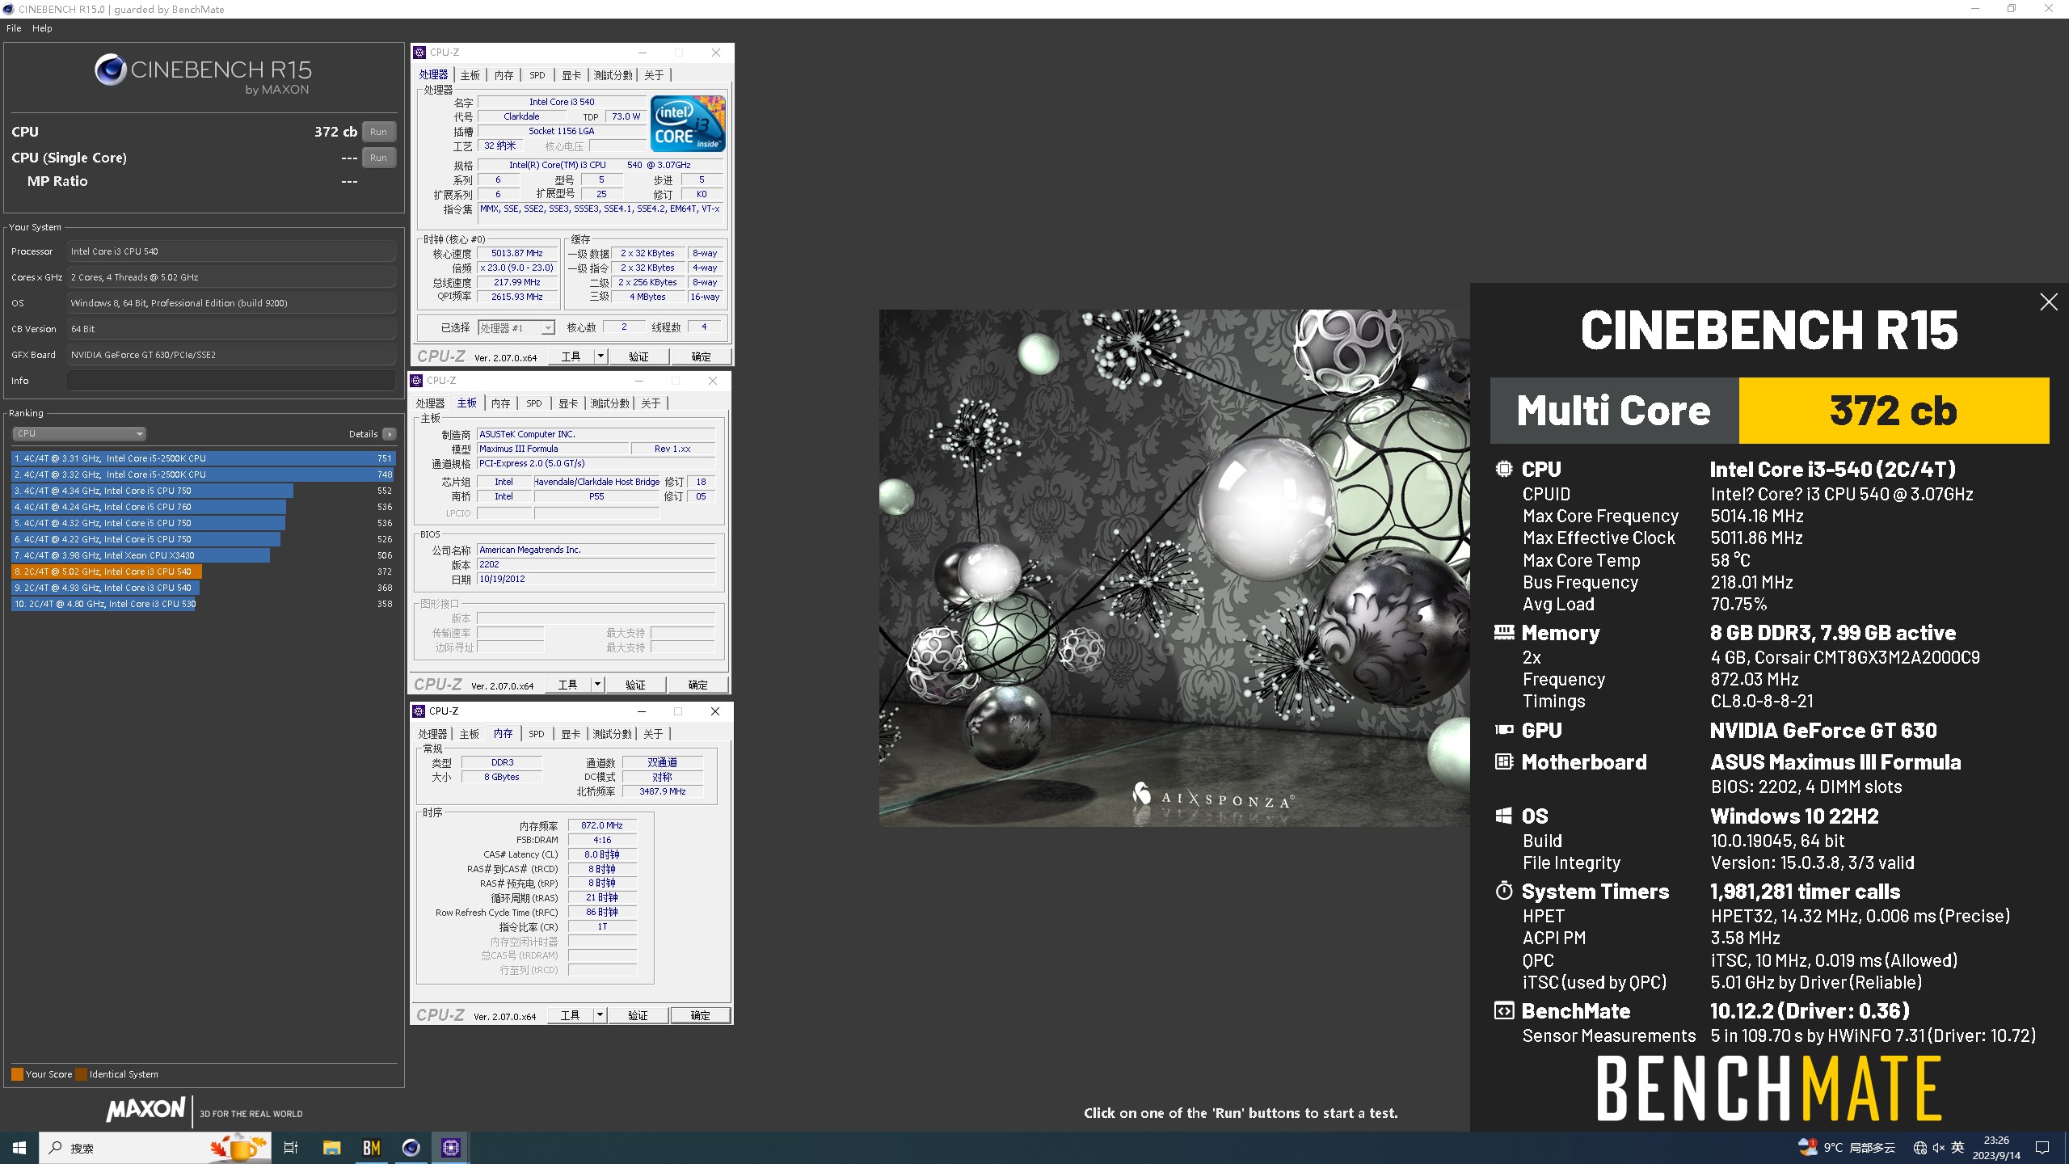Click the Windows Start button
Image resolution: width=2069 pixels, height=1164 pixels.
(x=19, y=1148)
